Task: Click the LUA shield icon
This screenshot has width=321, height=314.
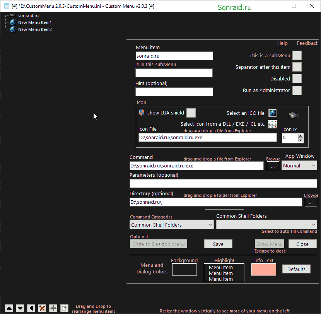Action: tap(142, 113)
